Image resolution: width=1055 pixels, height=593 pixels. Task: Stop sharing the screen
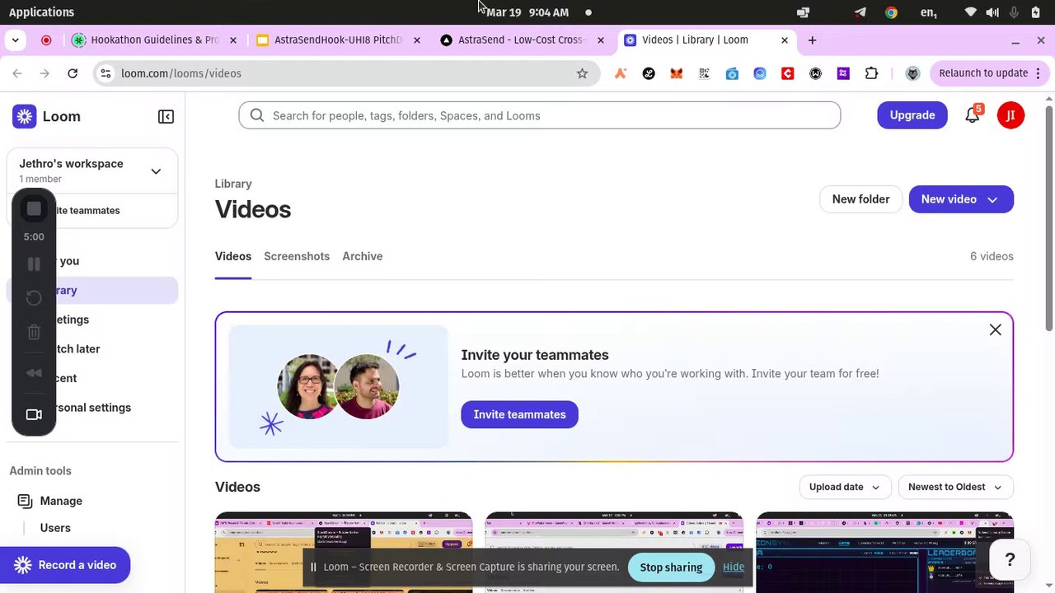(x=671, y=567)
